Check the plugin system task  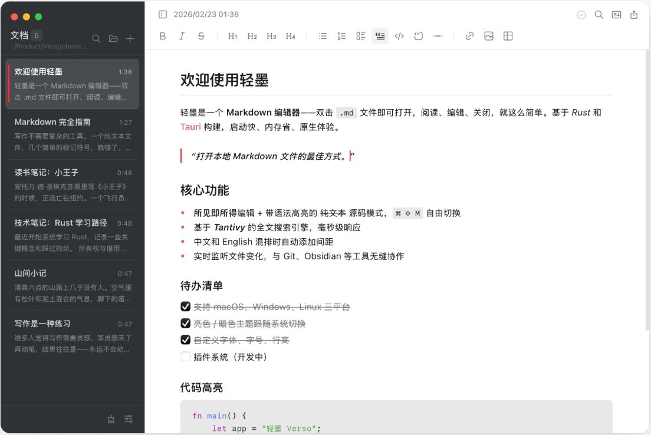(186, 357)
